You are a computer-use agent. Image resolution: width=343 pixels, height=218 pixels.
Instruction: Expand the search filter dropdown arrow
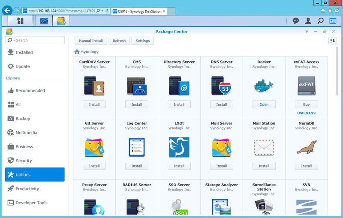14,40
